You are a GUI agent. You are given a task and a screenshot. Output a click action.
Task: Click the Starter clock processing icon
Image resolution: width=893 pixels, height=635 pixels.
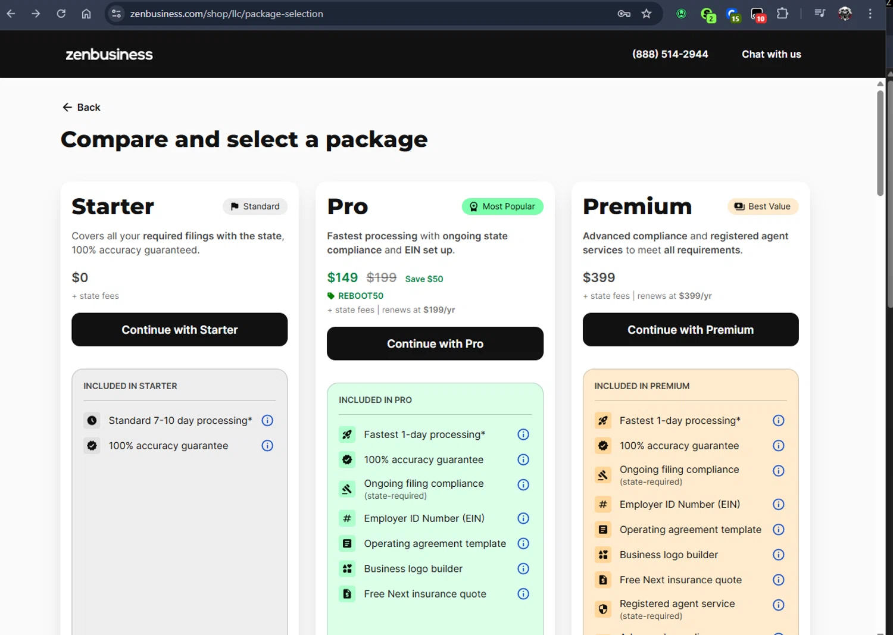(x=92, y=421)
